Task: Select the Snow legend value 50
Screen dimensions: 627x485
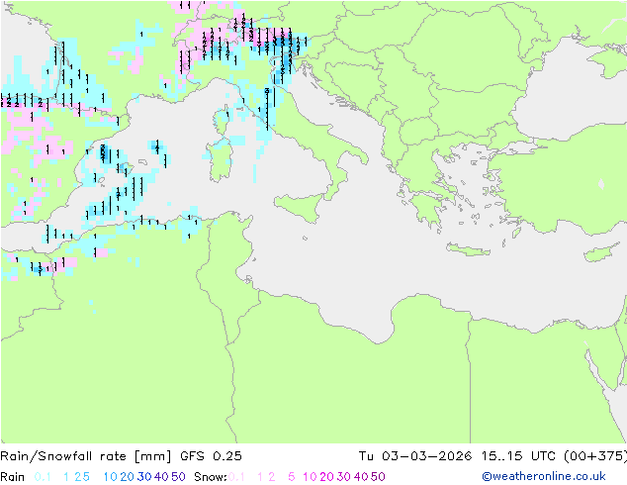Action: [379, 477]
